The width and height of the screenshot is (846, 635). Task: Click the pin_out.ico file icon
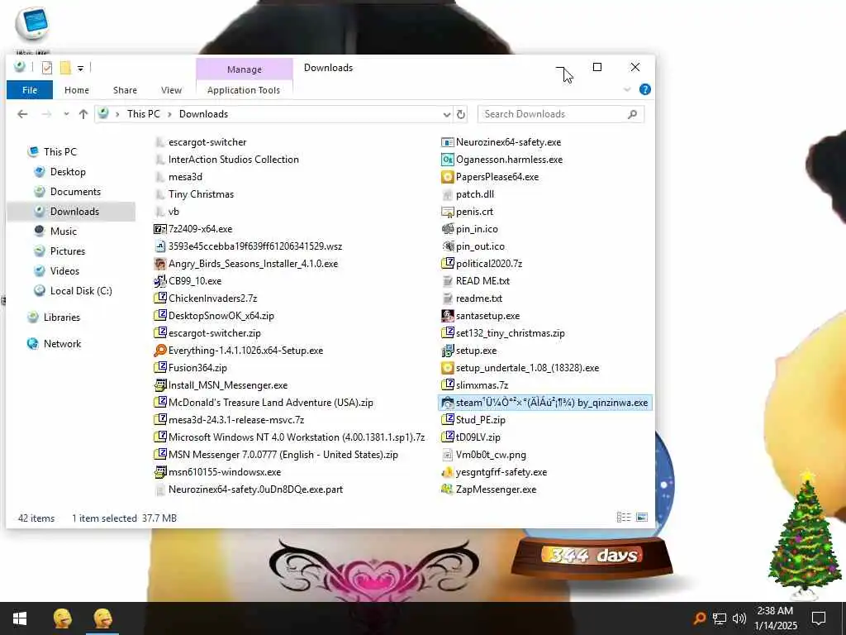[447, 246]
